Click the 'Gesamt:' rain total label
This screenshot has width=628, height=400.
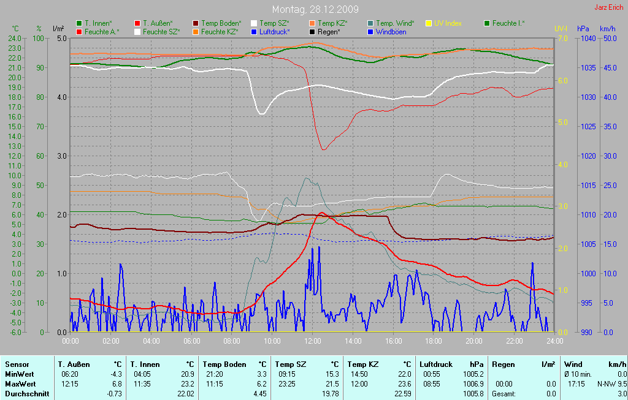click(x=504, y=394)
